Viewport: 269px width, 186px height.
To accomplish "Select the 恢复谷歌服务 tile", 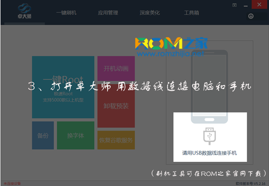I will [x=116, y=140].
